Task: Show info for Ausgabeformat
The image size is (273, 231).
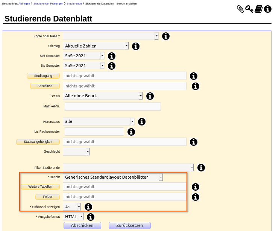Action: [x=91, y=217]
